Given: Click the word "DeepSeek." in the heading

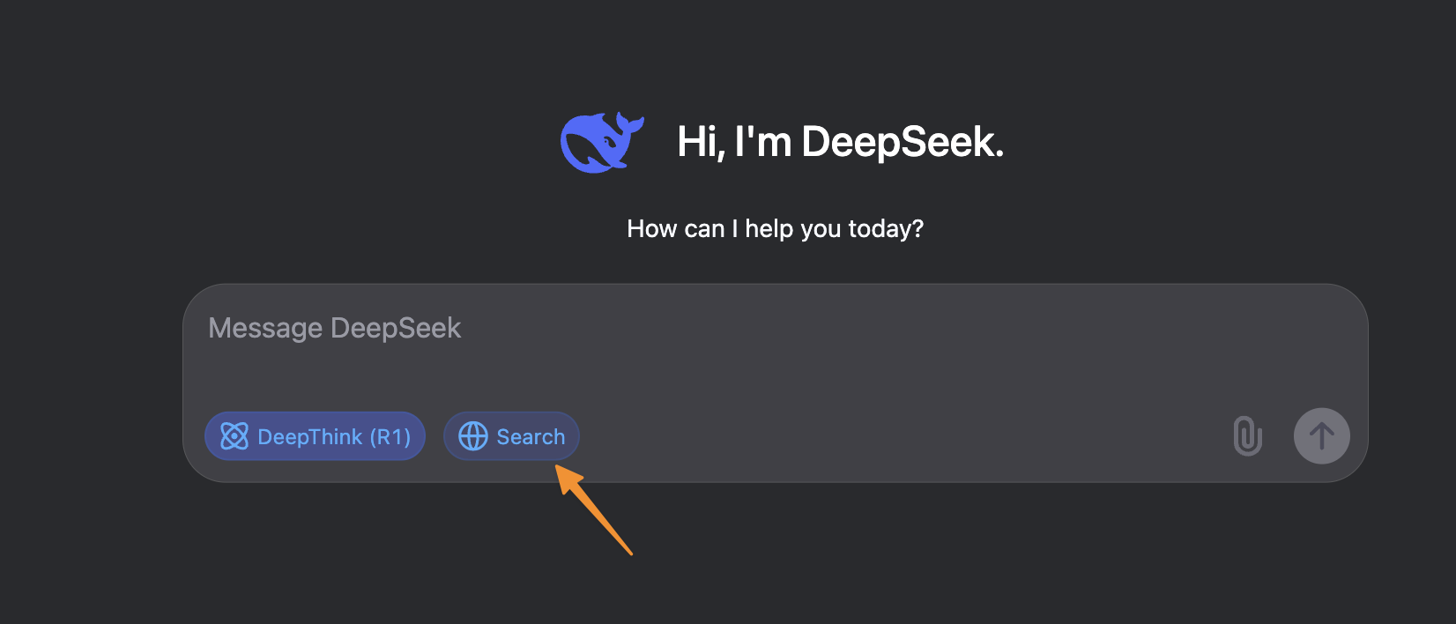Looking at the screenshot, I should (x=903, y=142).
